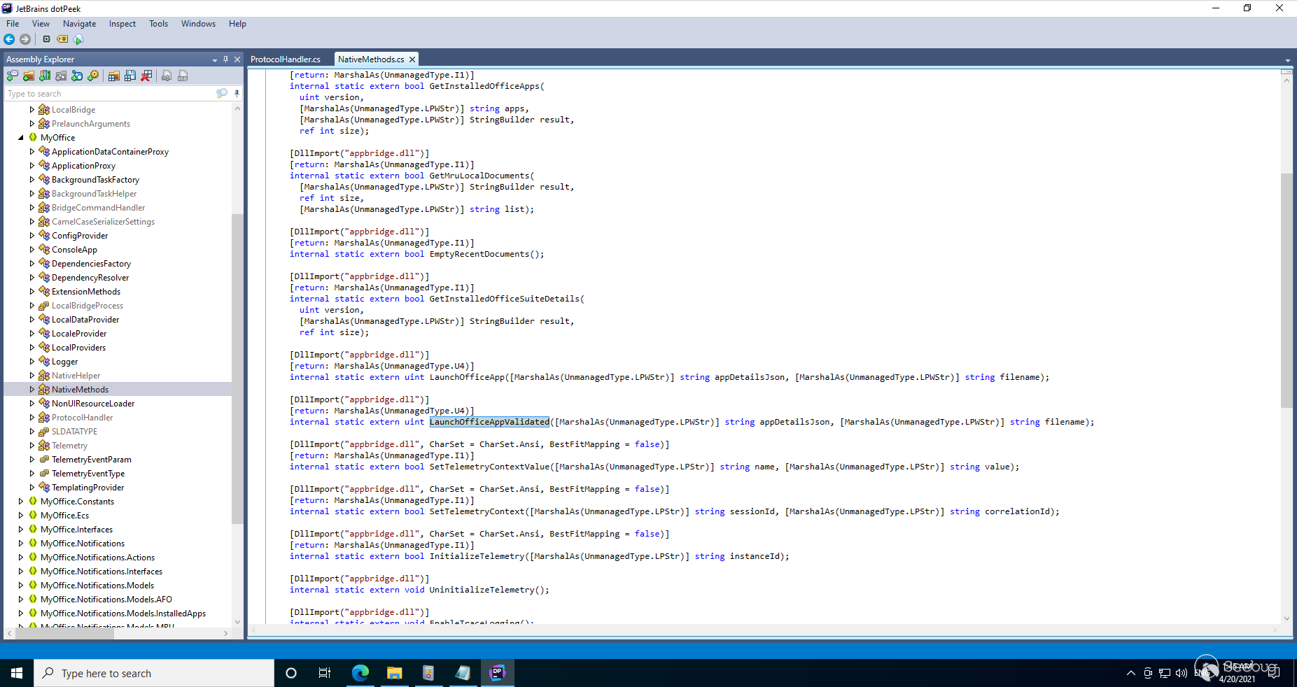Open the Assembly Explorer window options dropdown
This screenshot has width=1297, height=687.
point(214,59)
